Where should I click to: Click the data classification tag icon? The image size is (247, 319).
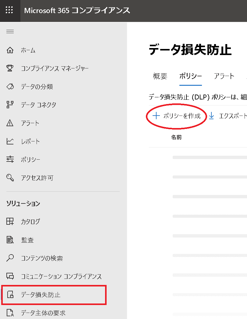tap(10, 87)
